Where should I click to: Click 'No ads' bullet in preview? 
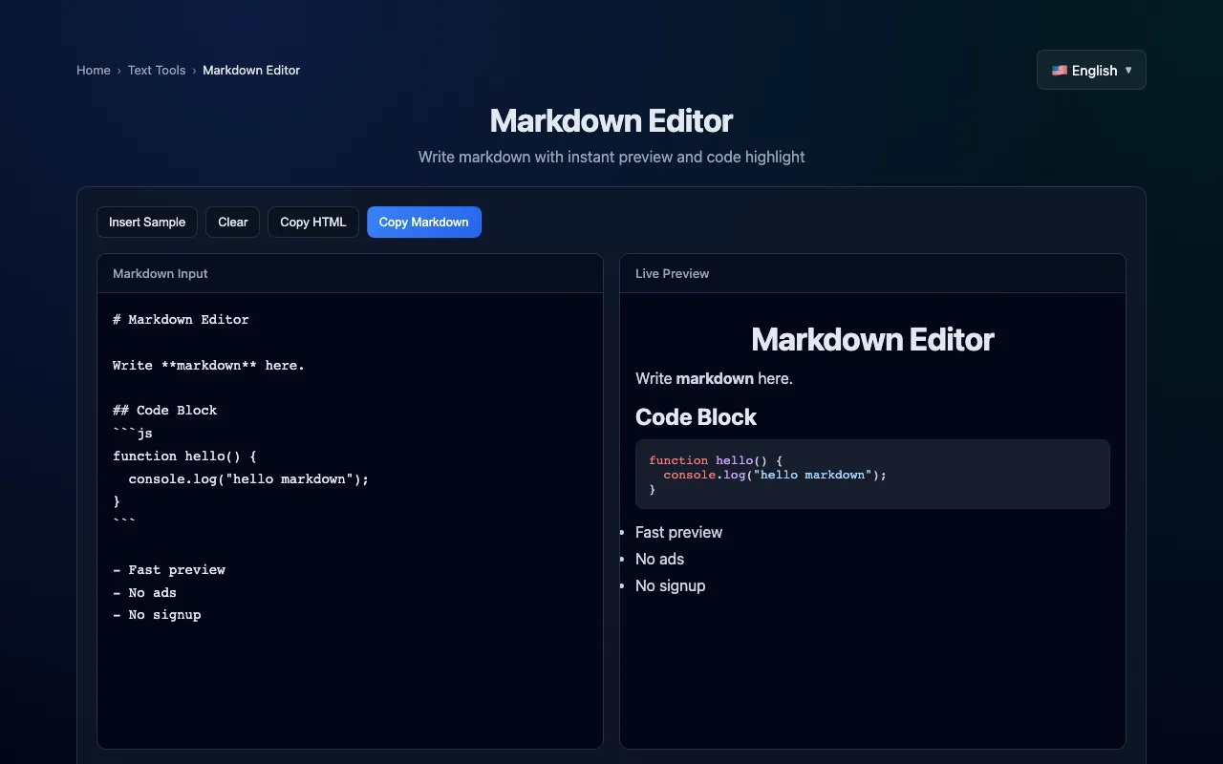[659, 559]
